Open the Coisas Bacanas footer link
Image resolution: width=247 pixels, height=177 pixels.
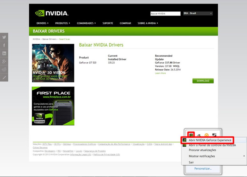(40, 148)
